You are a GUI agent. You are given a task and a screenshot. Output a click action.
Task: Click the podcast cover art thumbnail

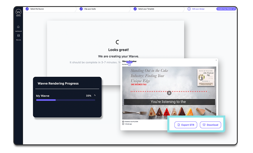[x=206, y=78]
